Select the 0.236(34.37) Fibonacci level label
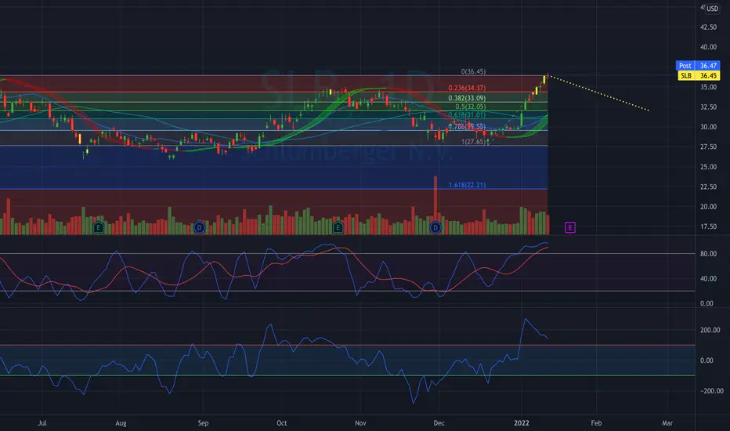 pos(467,88)
